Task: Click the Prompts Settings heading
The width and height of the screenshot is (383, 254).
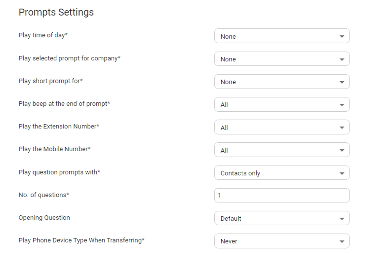Action: point(56,12)
